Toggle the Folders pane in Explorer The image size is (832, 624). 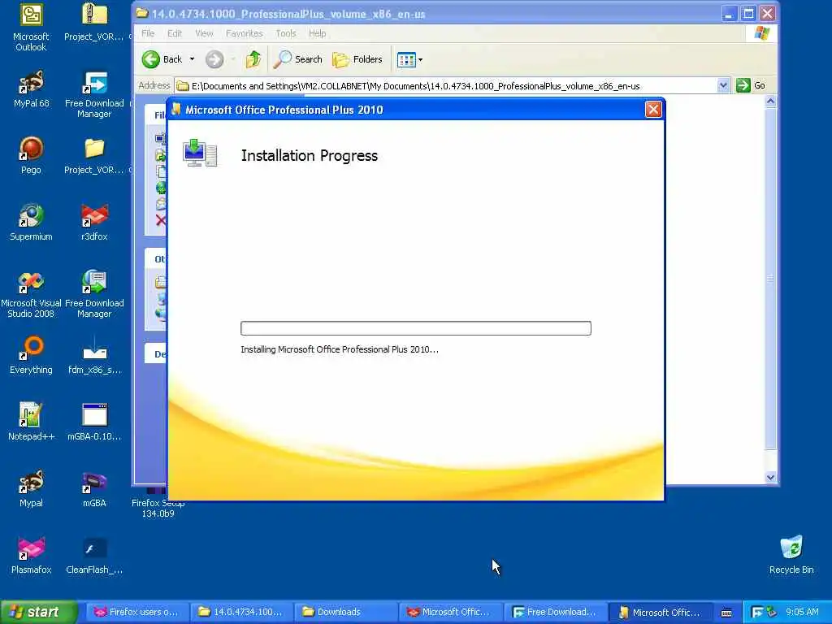(357, 59)
